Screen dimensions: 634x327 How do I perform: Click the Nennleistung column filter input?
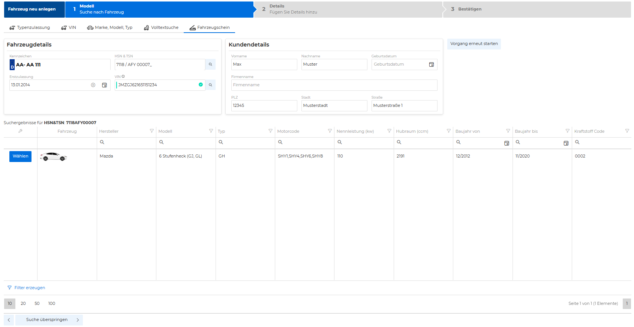click(x=364, y=142)
